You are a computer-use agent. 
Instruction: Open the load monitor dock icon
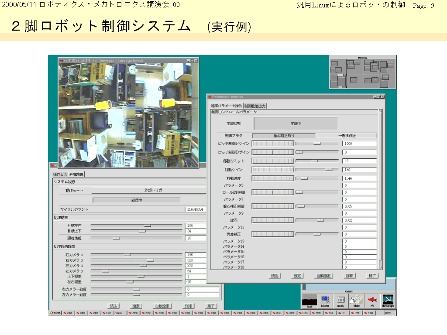pos(309,301)
